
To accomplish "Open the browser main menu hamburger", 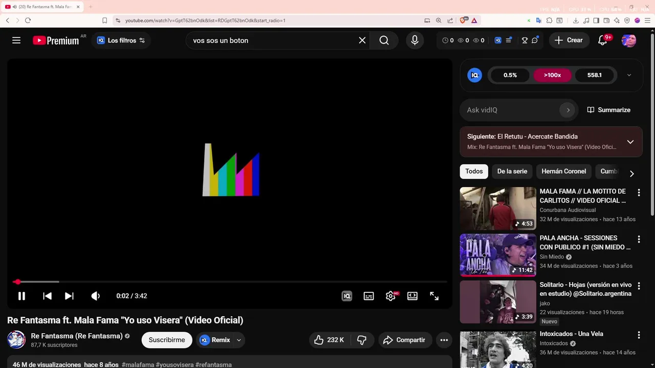I will [647, 20].
